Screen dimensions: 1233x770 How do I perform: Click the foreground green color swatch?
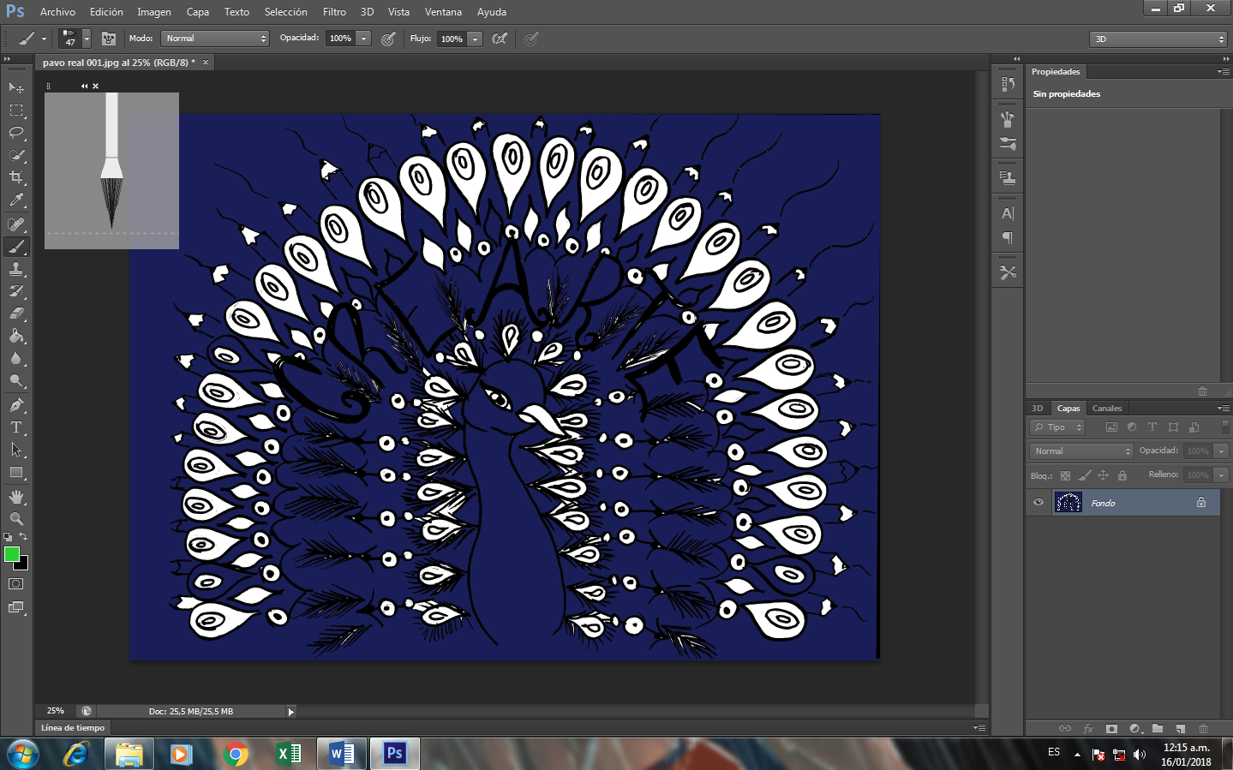(11, 554)
